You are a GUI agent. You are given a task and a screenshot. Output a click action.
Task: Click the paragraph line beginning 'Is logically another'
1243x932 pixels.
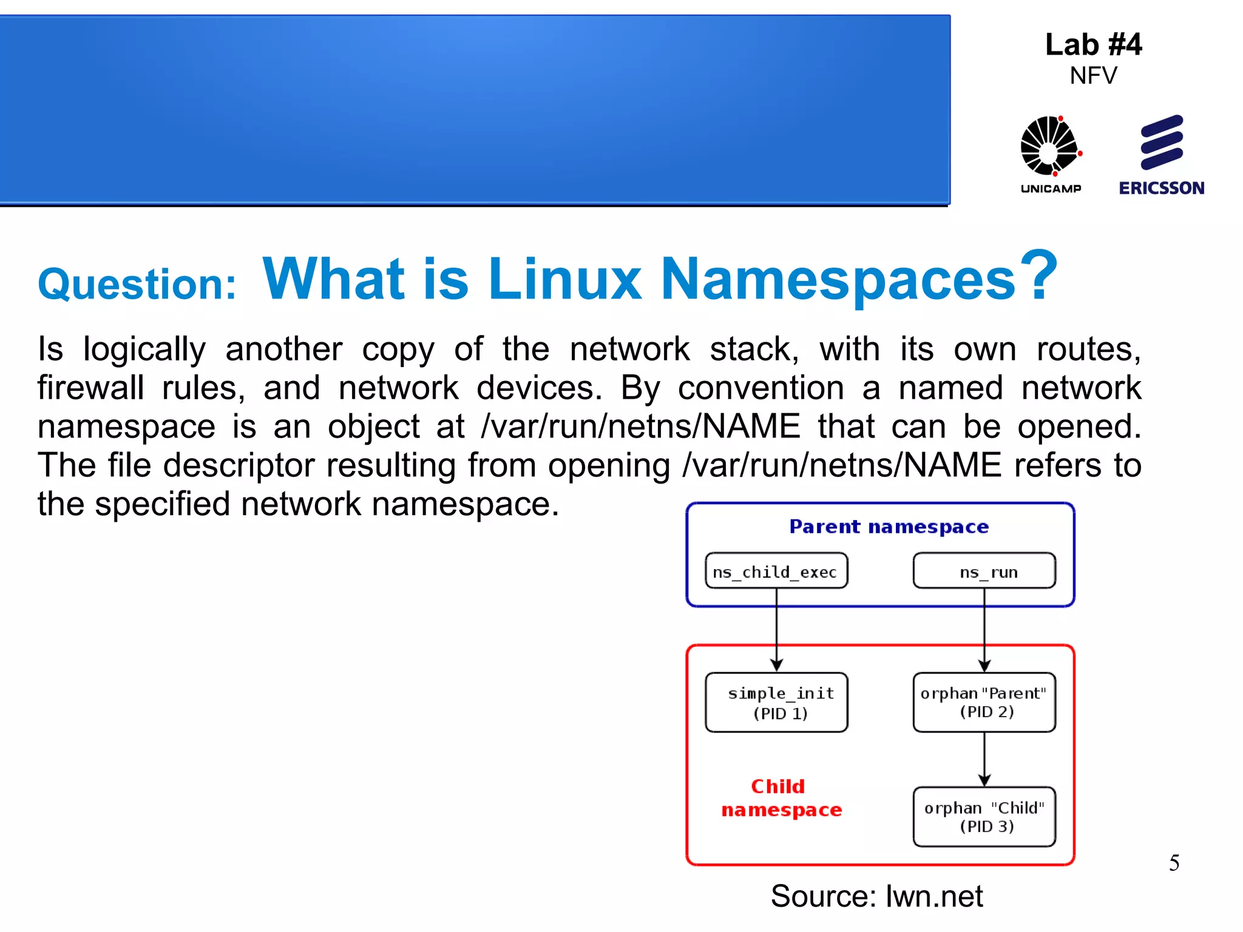589,349
